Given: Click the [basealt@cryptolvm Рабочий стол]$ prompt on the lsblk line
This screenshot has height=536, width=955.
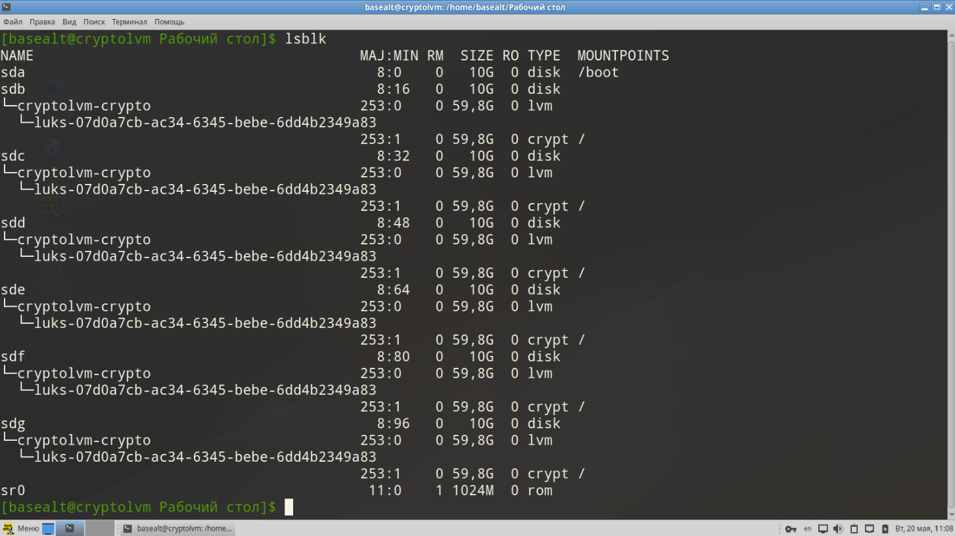Looking at the screenshot, I should point(139,39).
